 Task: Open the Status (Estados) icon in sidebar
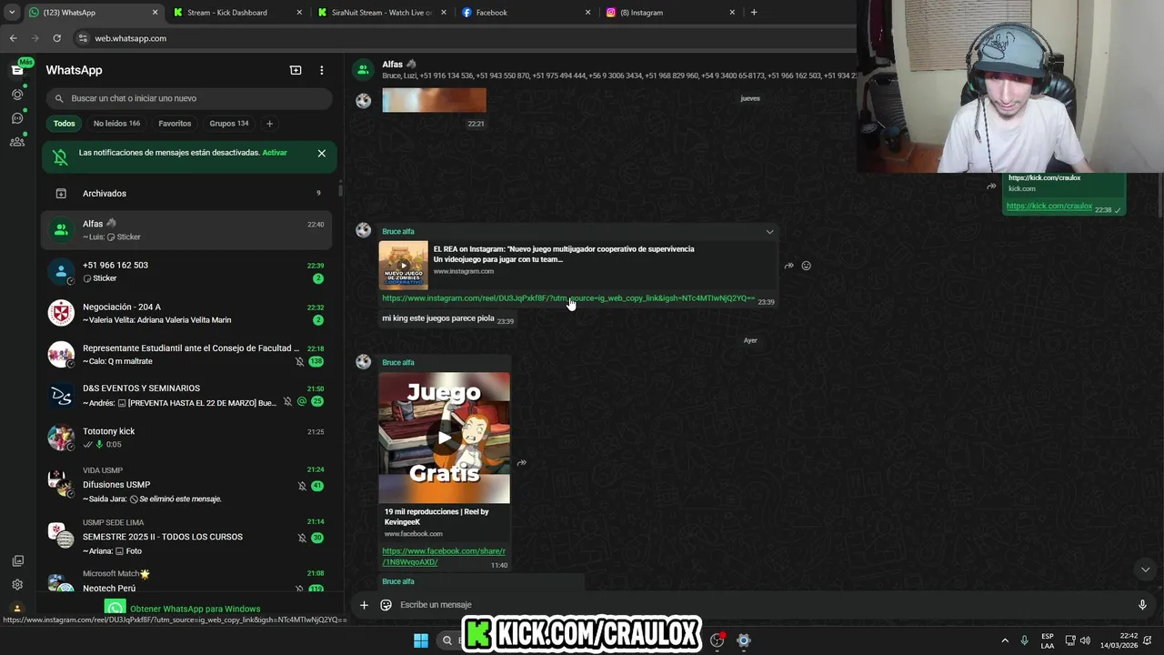[17, 94]
